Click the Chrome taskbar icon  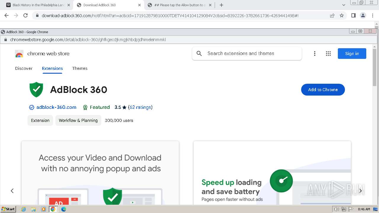point(53,209)
